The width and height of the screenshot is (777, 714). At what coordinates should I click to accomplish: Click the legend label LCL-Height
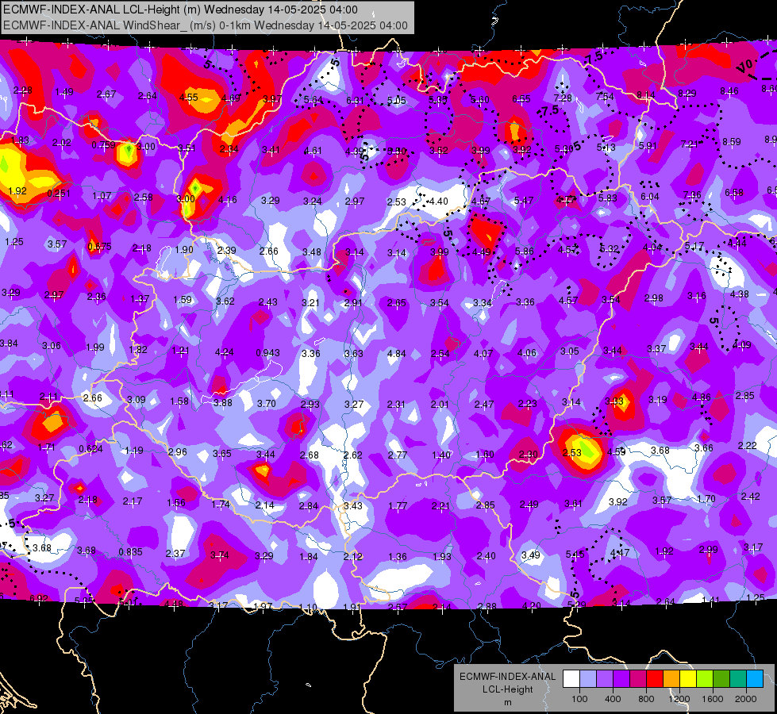point(507,689)
